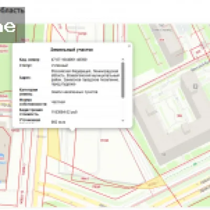Screen dimensions: 210x210
Task: Click the popup's scroll-up arrow
Action: [123, 59]
